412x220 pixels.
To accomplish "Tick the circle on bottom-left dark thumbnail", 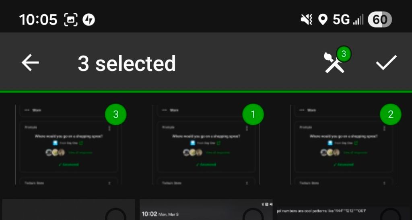I will pyautogui.click(x=115, y=215).
